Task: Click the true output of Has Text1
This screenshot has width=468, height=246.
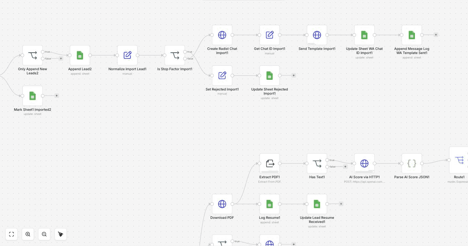Action: tap(327, 160)
